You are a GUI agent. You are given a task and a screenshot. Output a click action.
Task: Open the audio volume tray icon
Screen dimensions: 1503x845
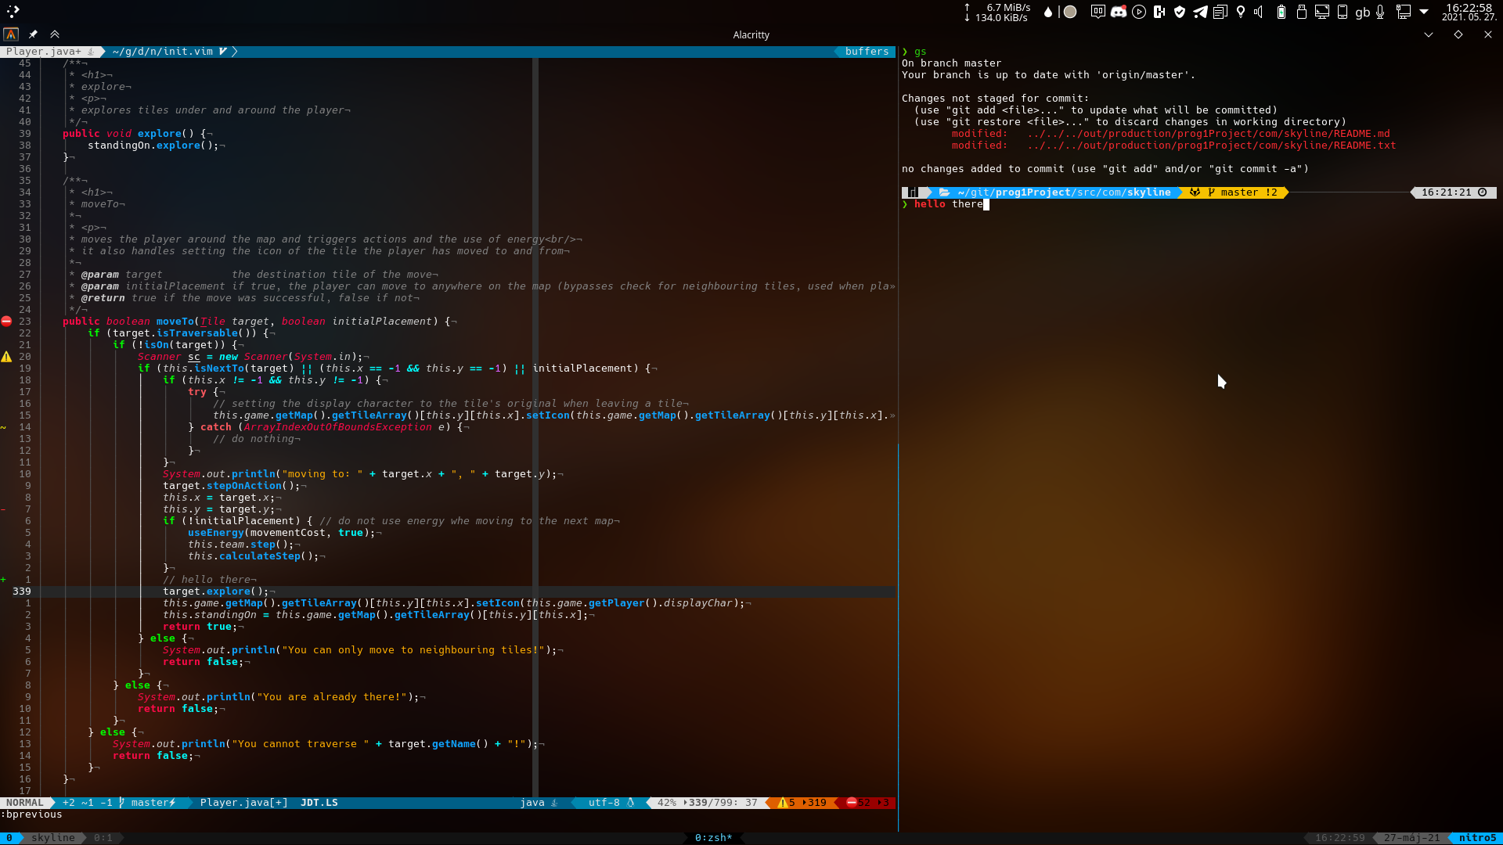point(1259,12)
